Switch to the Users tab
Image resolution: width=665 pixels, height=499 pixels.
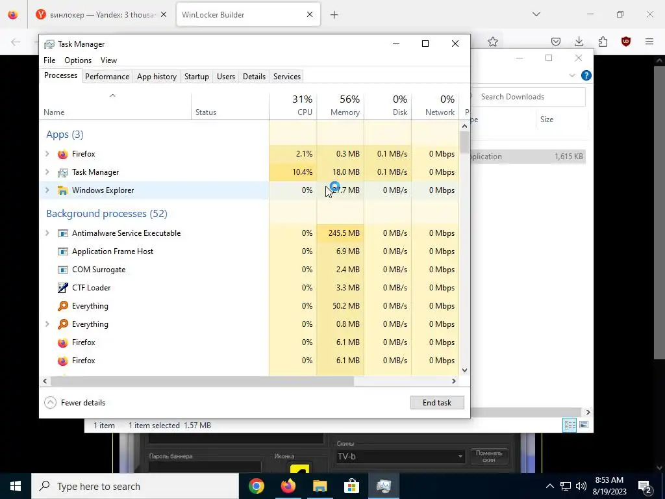[225, 77]
